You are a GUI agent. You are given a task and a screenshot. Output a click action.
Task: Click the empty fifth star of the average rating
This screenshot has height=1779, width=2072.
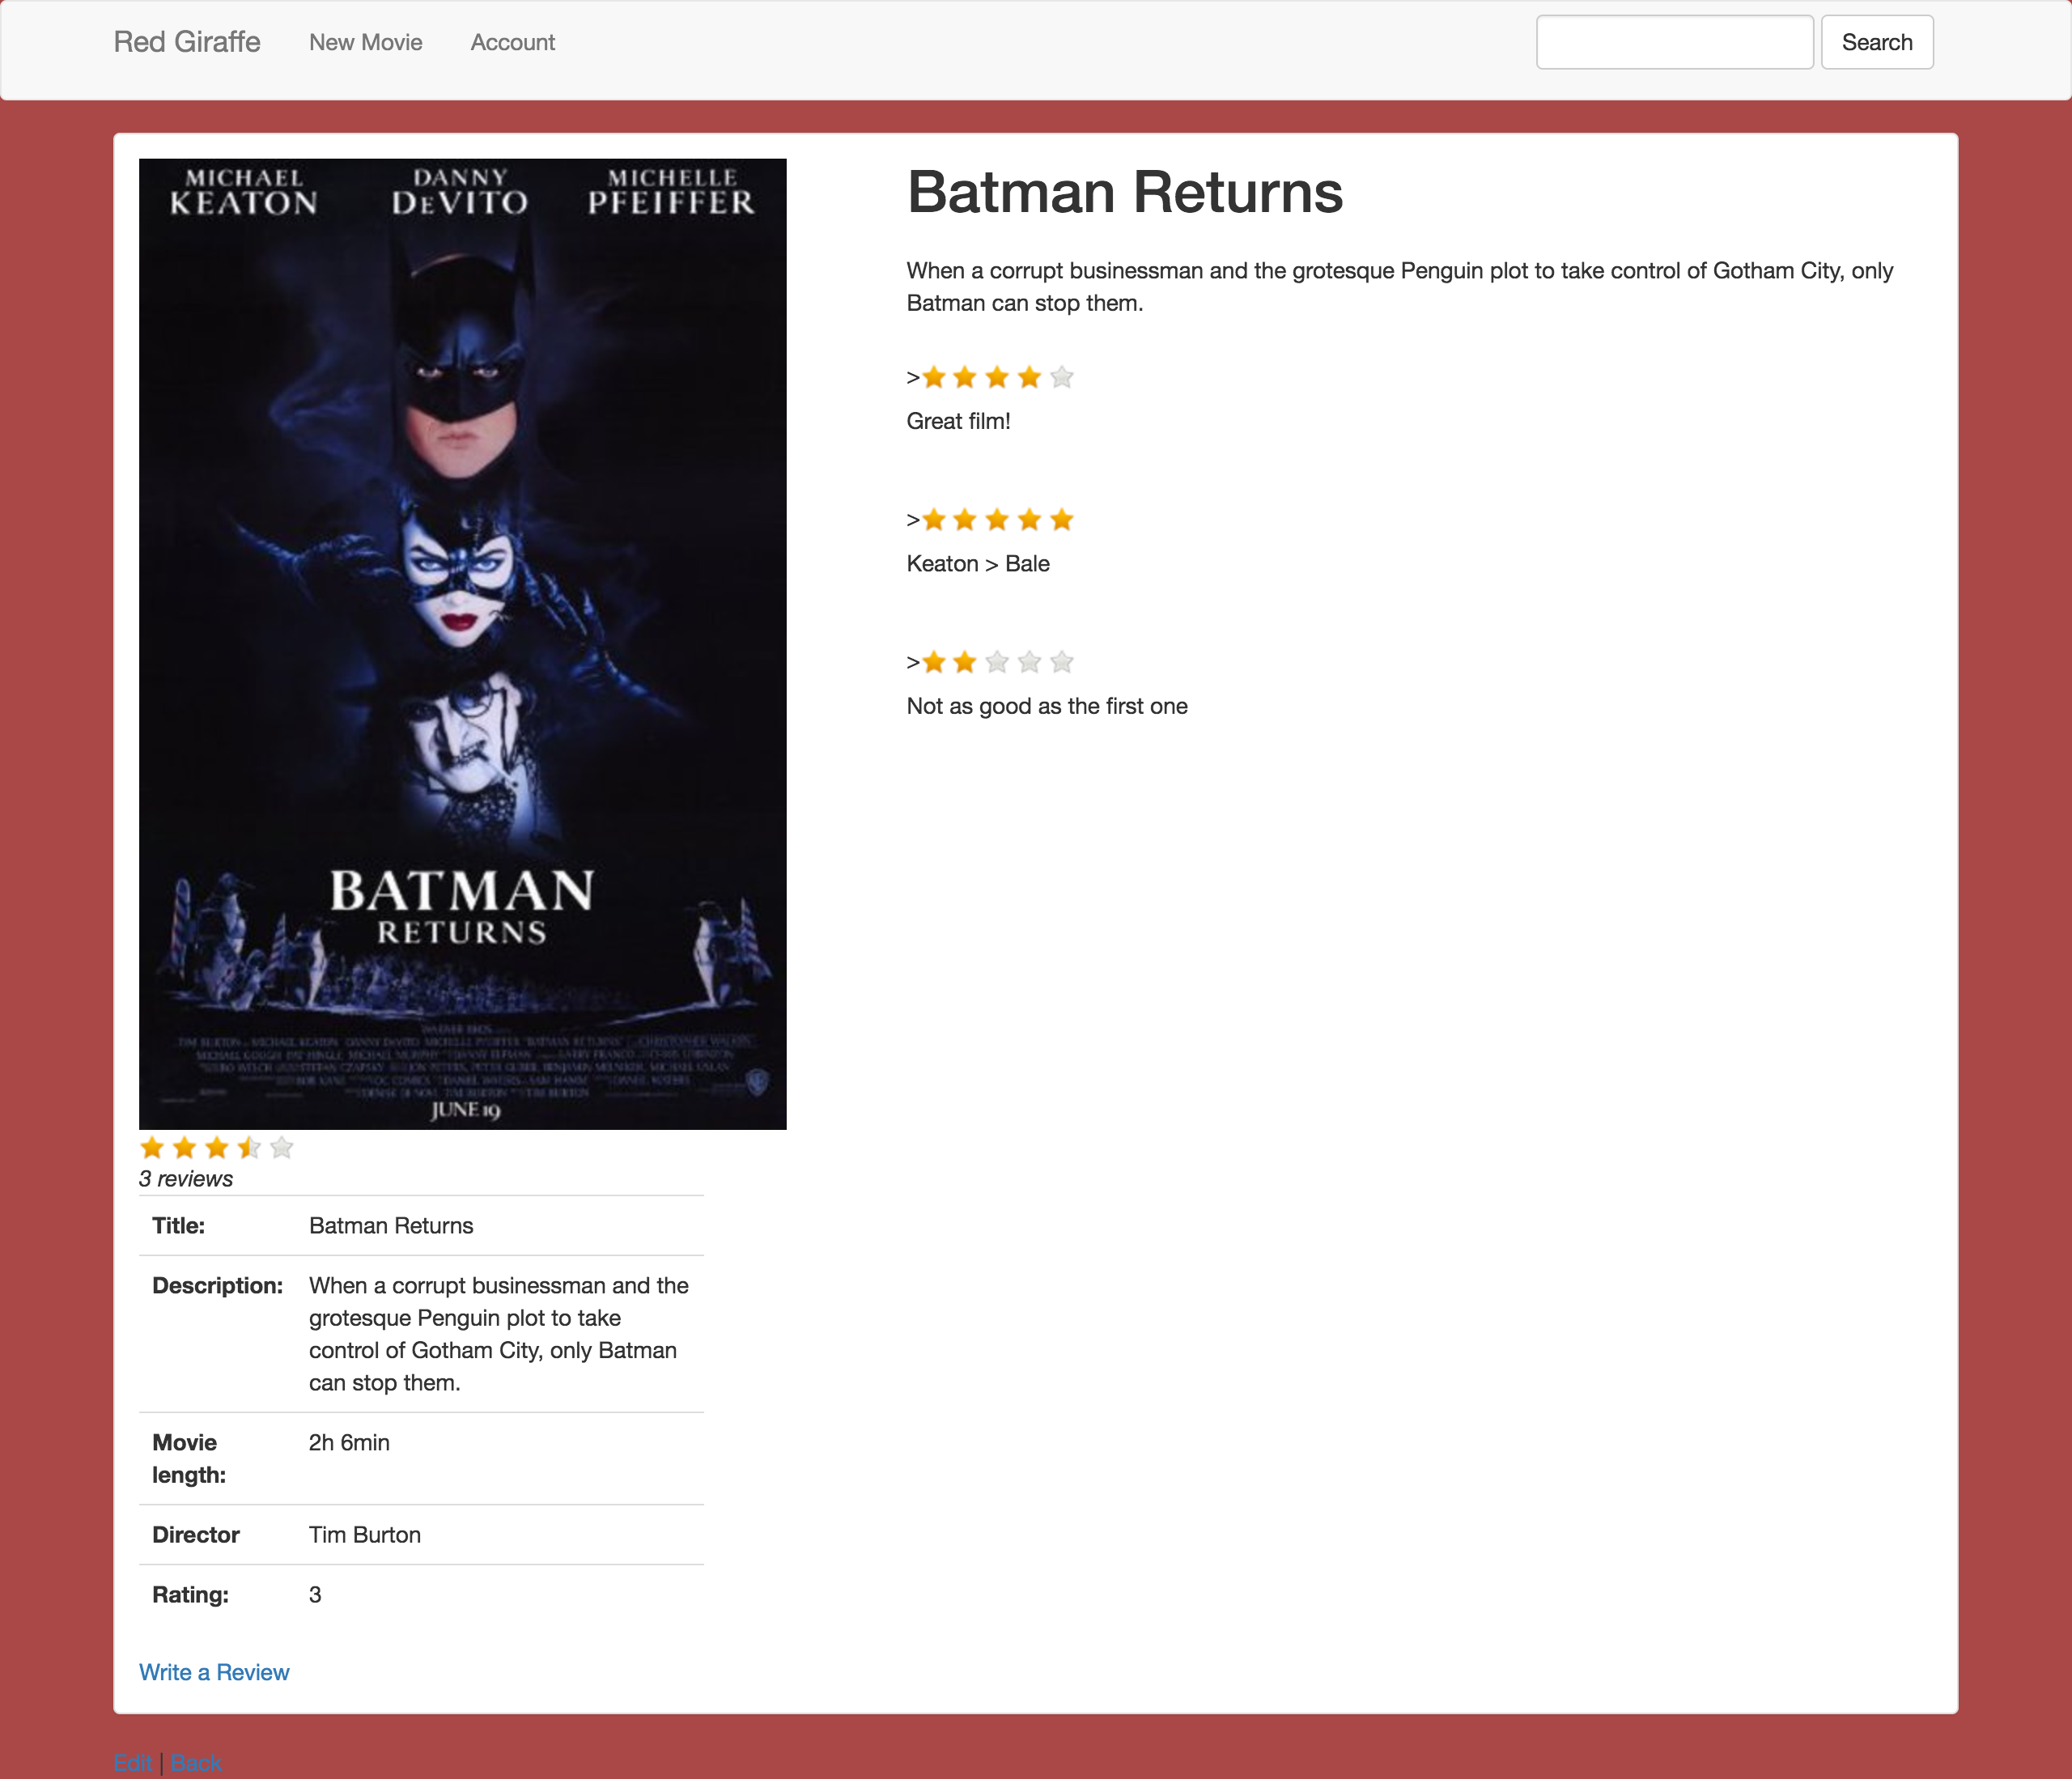(x=282, y=1147)
